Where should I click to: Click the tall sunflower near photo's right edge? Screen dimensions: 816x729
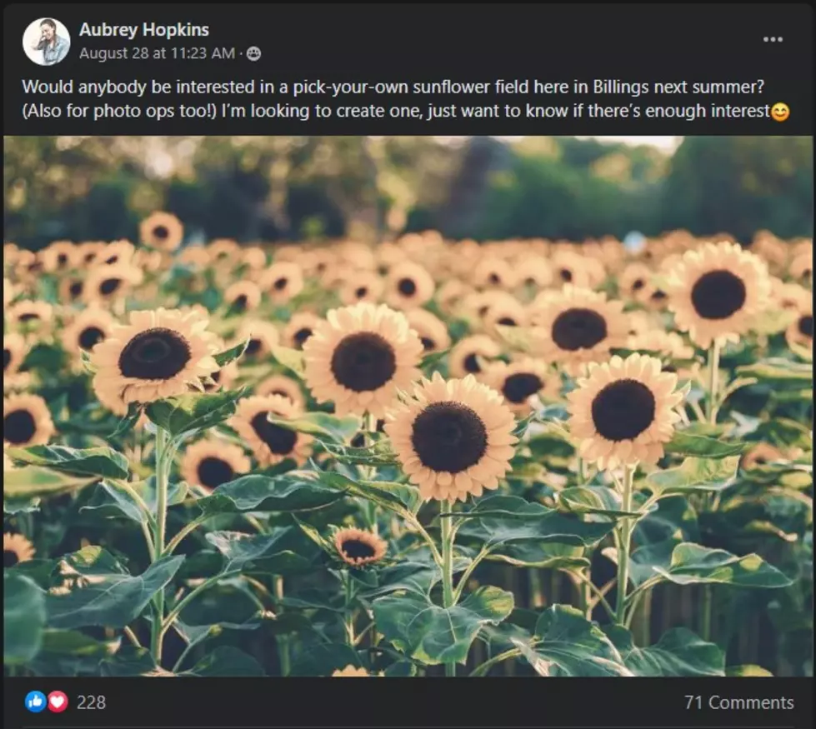click(x=718, y=294)
